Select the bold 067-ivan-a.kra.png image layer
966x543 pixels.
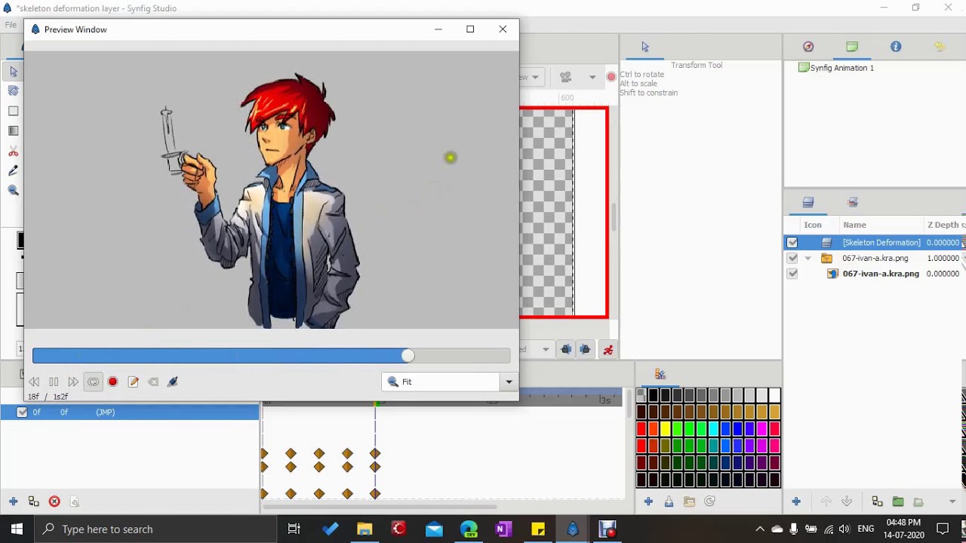click(881, 274)
